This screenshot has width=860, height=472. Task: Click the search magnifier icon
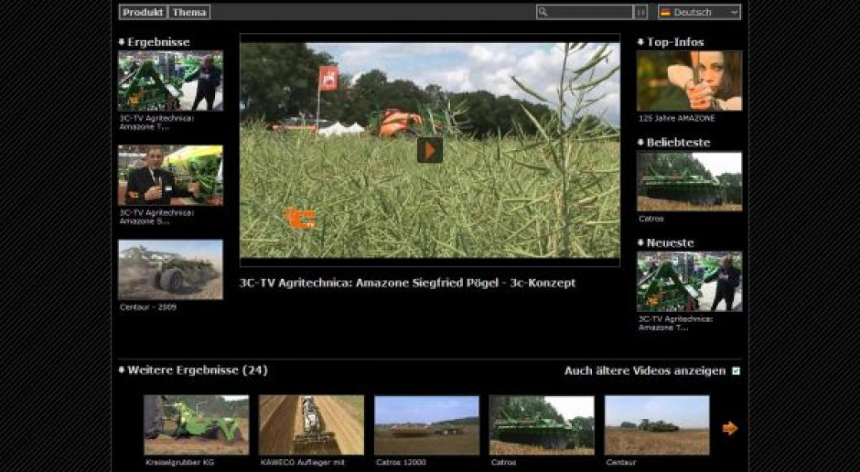543,12
